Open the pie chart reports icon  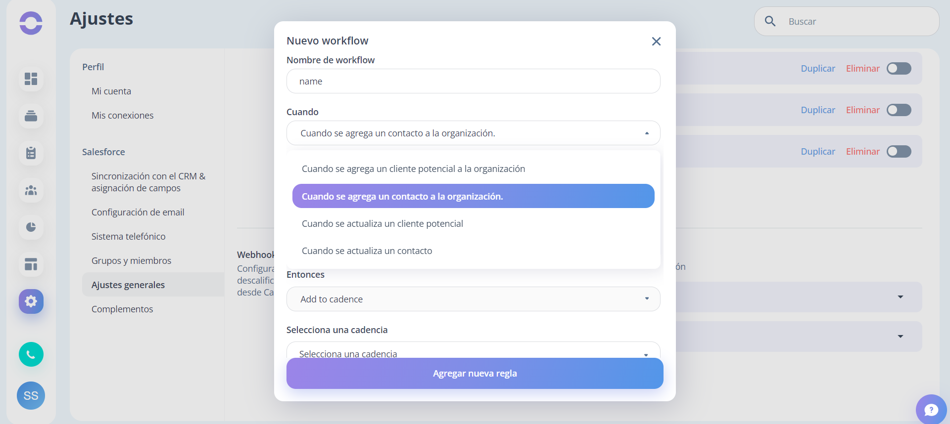31,227
